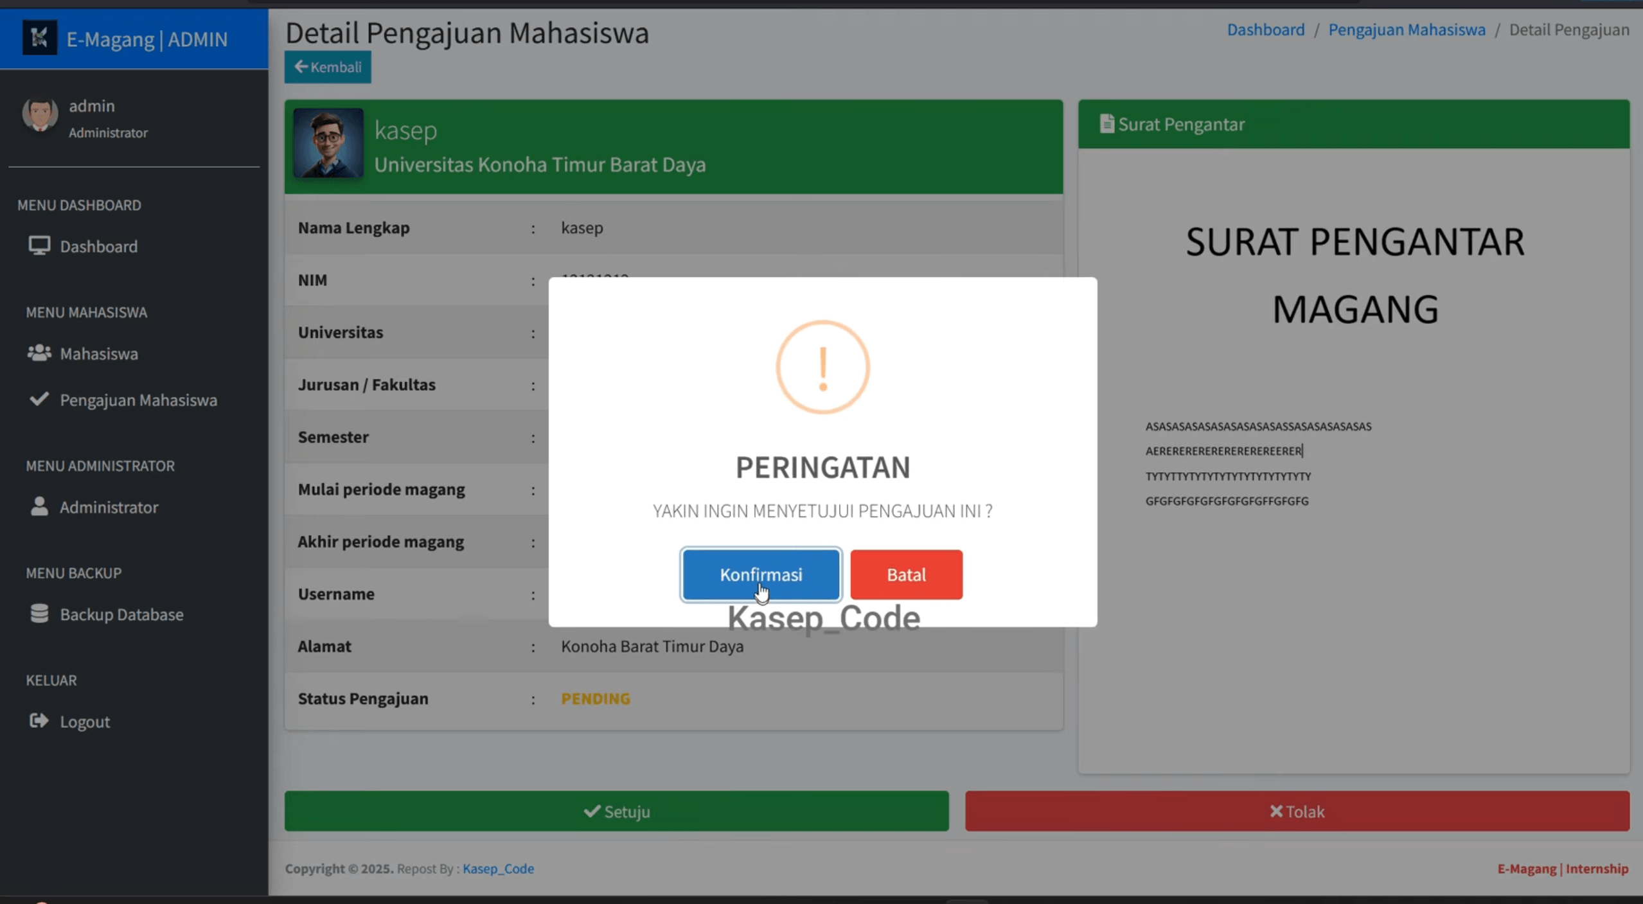Click the 'Jurusan / Fakultas' row label
The width and height of the screenshot is (1643, 904).
pos(366,384)
